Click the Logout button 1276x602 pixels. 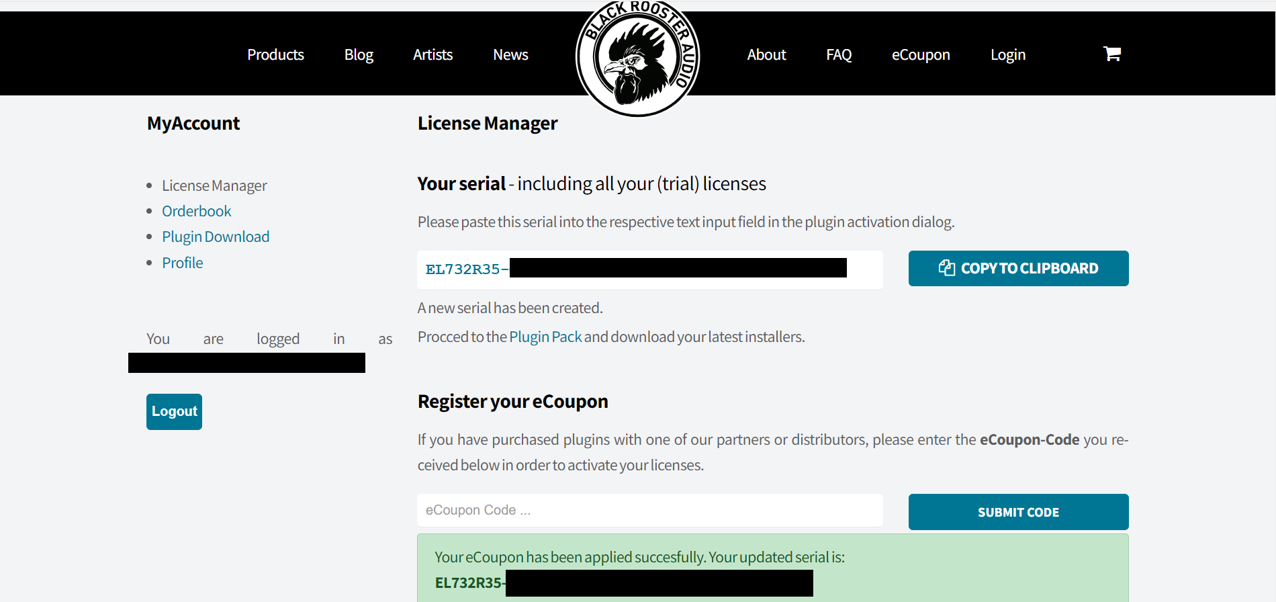click(x=174, y=411)
